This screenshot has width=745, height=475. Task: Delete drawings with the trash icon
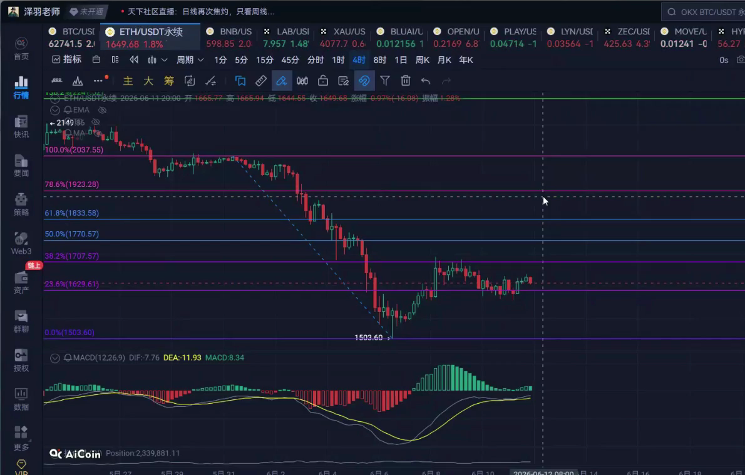(x=405, y=81)
